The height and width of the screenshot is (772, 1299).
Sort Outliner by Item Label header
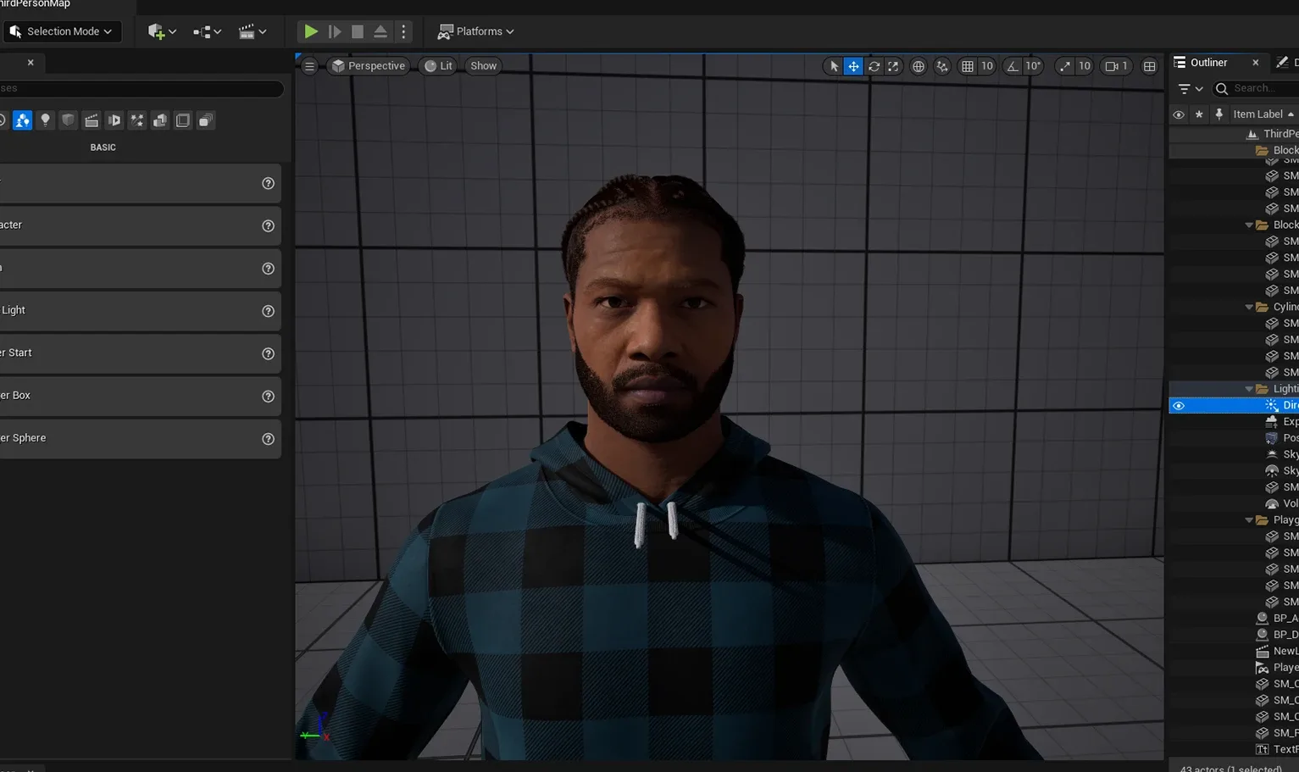(1263, 114)
